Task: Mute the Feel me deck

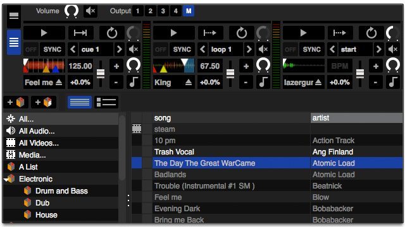Action: point(134,49)
